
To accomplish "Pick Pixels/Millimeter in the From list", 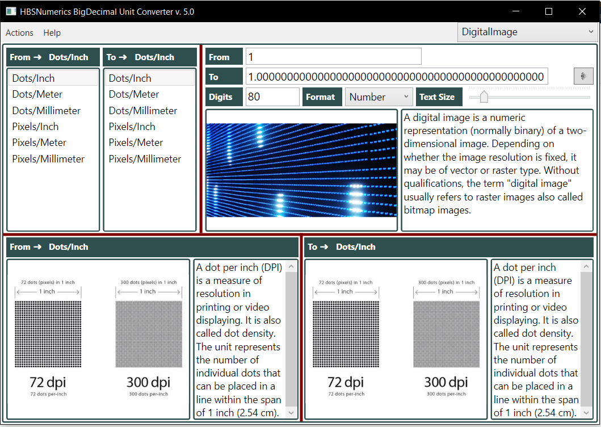I will click(x=48, y=159).
